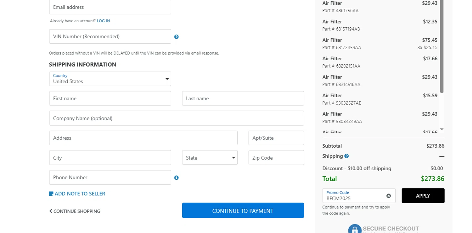Apply the promo code
This screenshot has height=233, width=472.
(423, 196)
